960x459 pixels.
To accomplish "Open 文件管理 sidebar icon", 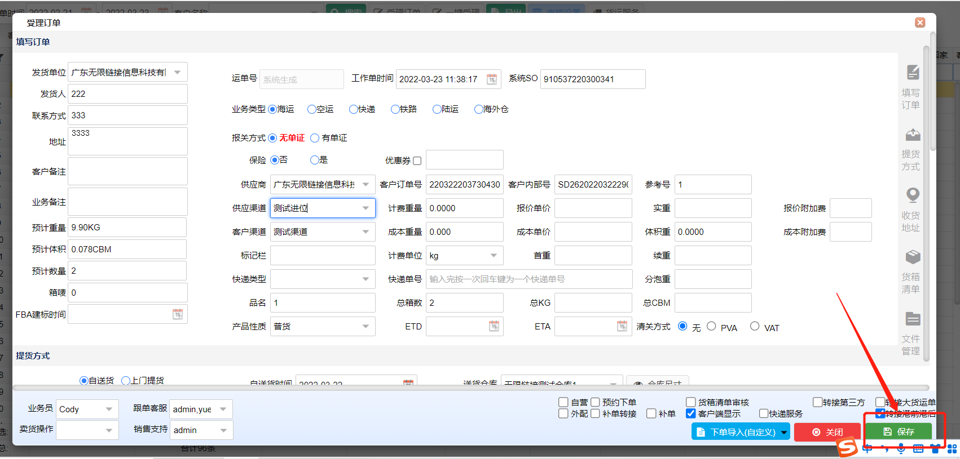I will tap(913, 319).
